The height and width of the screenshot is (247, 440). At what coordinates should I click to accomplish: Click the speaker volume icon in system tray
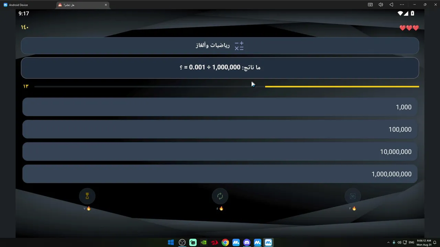[399, 243]
